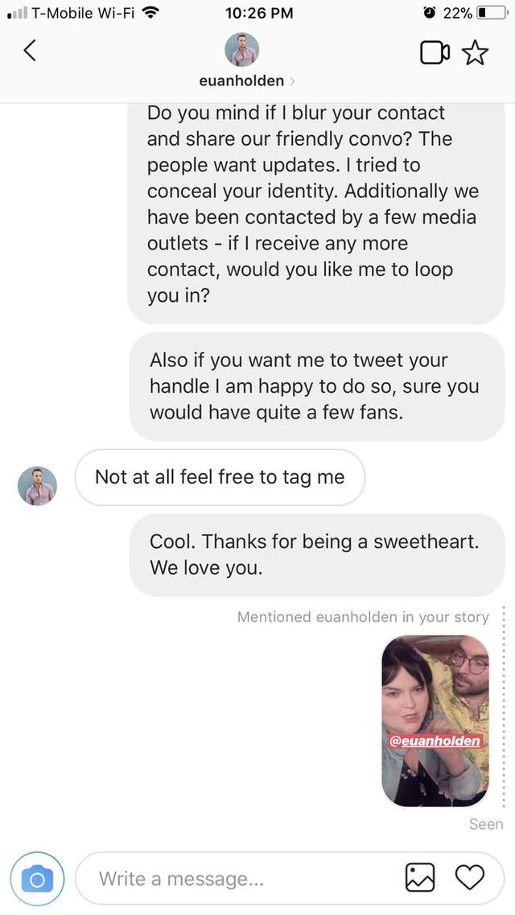Start a video call
The width and height of the screenshot is (515, 915).
click(x=435, y=53)
